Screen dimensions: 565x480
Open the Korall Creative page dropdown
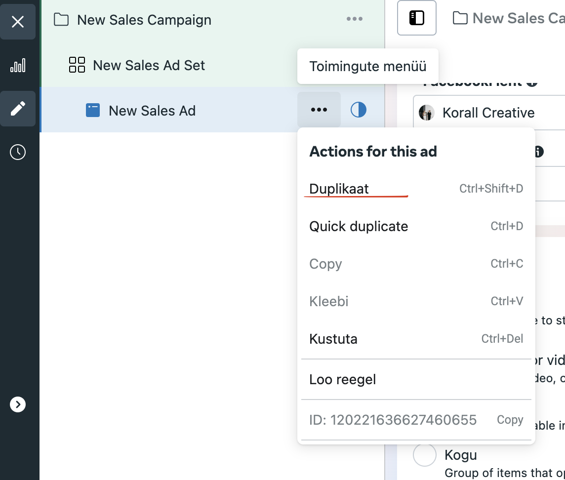click(x=489, y=113)
